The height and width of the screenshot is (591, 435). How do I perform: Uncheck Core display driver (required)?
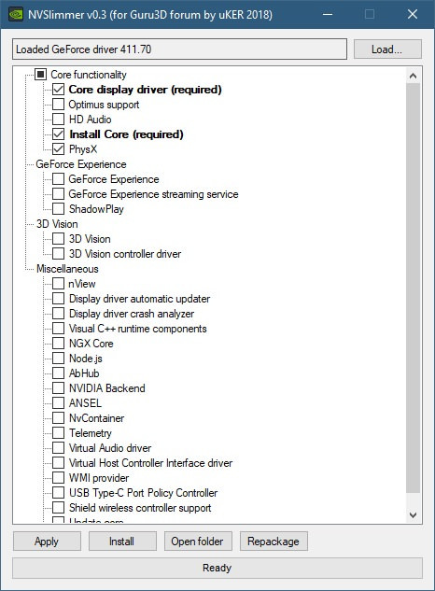tap(58, 90)
